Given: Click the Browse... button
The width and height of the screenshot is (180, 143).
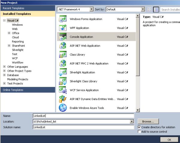Looking at the screenshot, I should click(x=148, y=122).
